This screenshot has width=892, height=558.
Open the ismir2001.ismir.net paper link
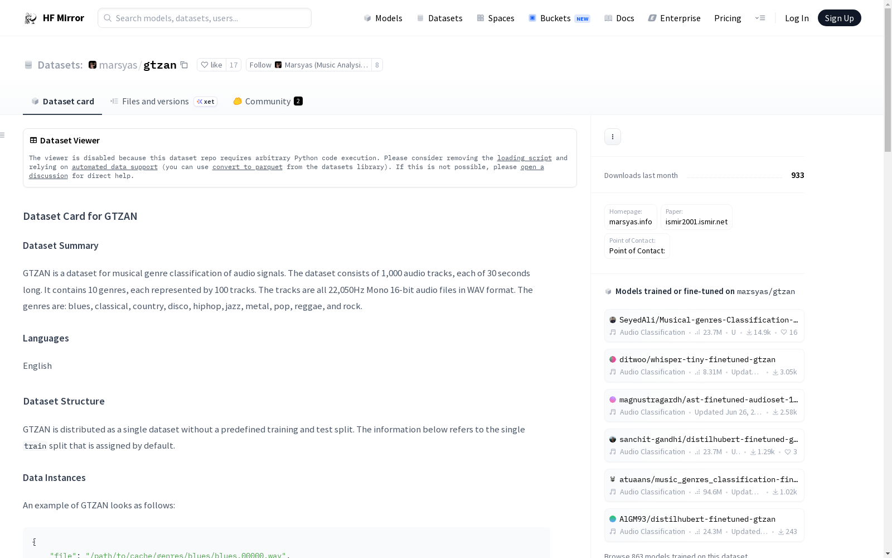696,217
